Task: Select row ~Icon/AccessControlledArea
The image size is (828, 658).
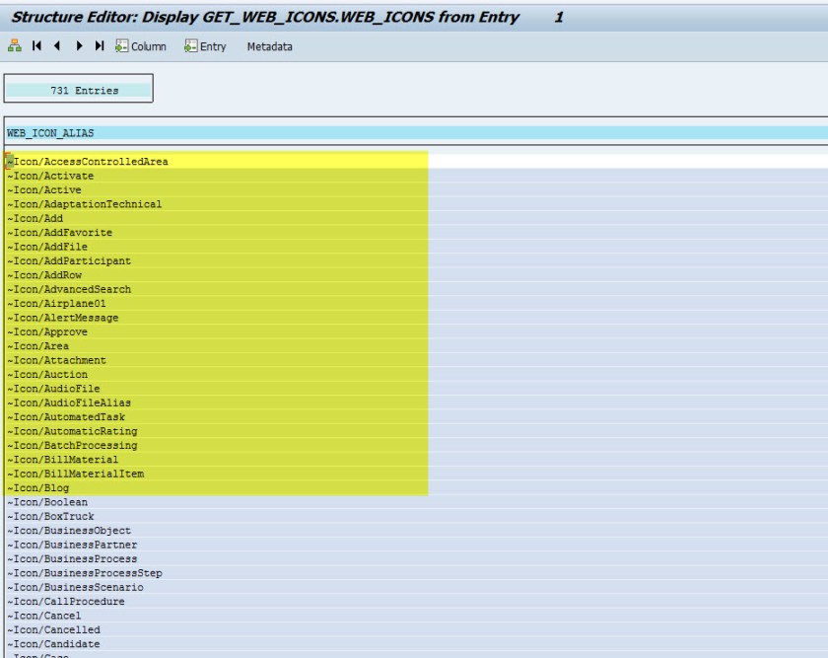Action: 416,161
